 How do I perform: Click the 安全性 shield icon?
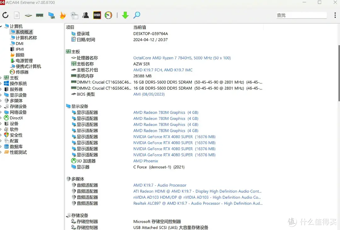[7, 135]
